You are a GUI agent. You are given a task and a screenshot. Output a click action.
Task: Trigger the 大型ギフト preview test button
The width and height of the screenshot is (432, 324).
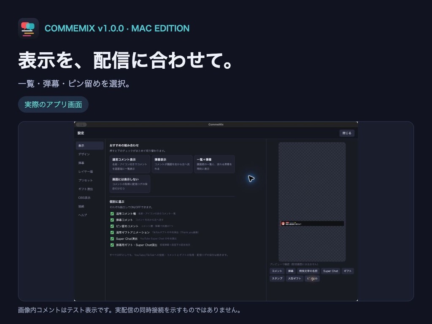click(294, 278)
